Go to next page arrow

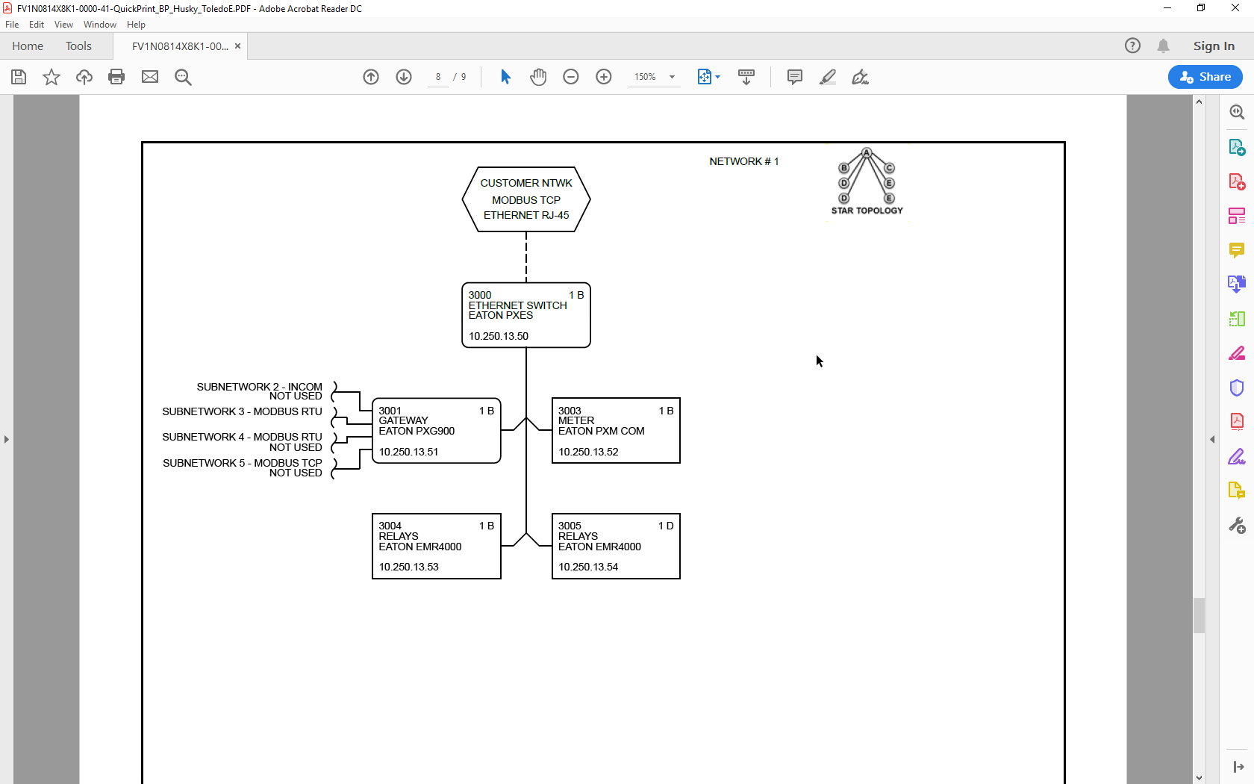coord(404,77)
